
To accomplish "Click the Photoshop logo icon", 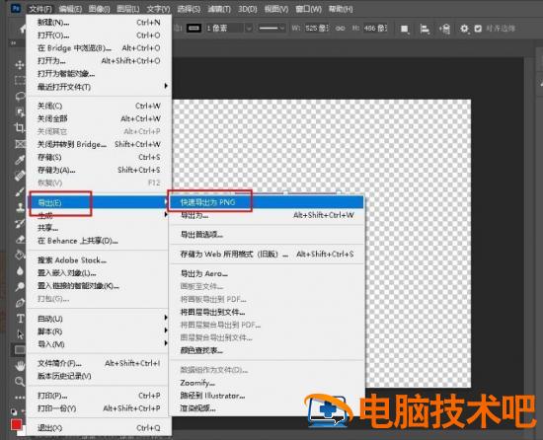I will (x=16, y=8).
